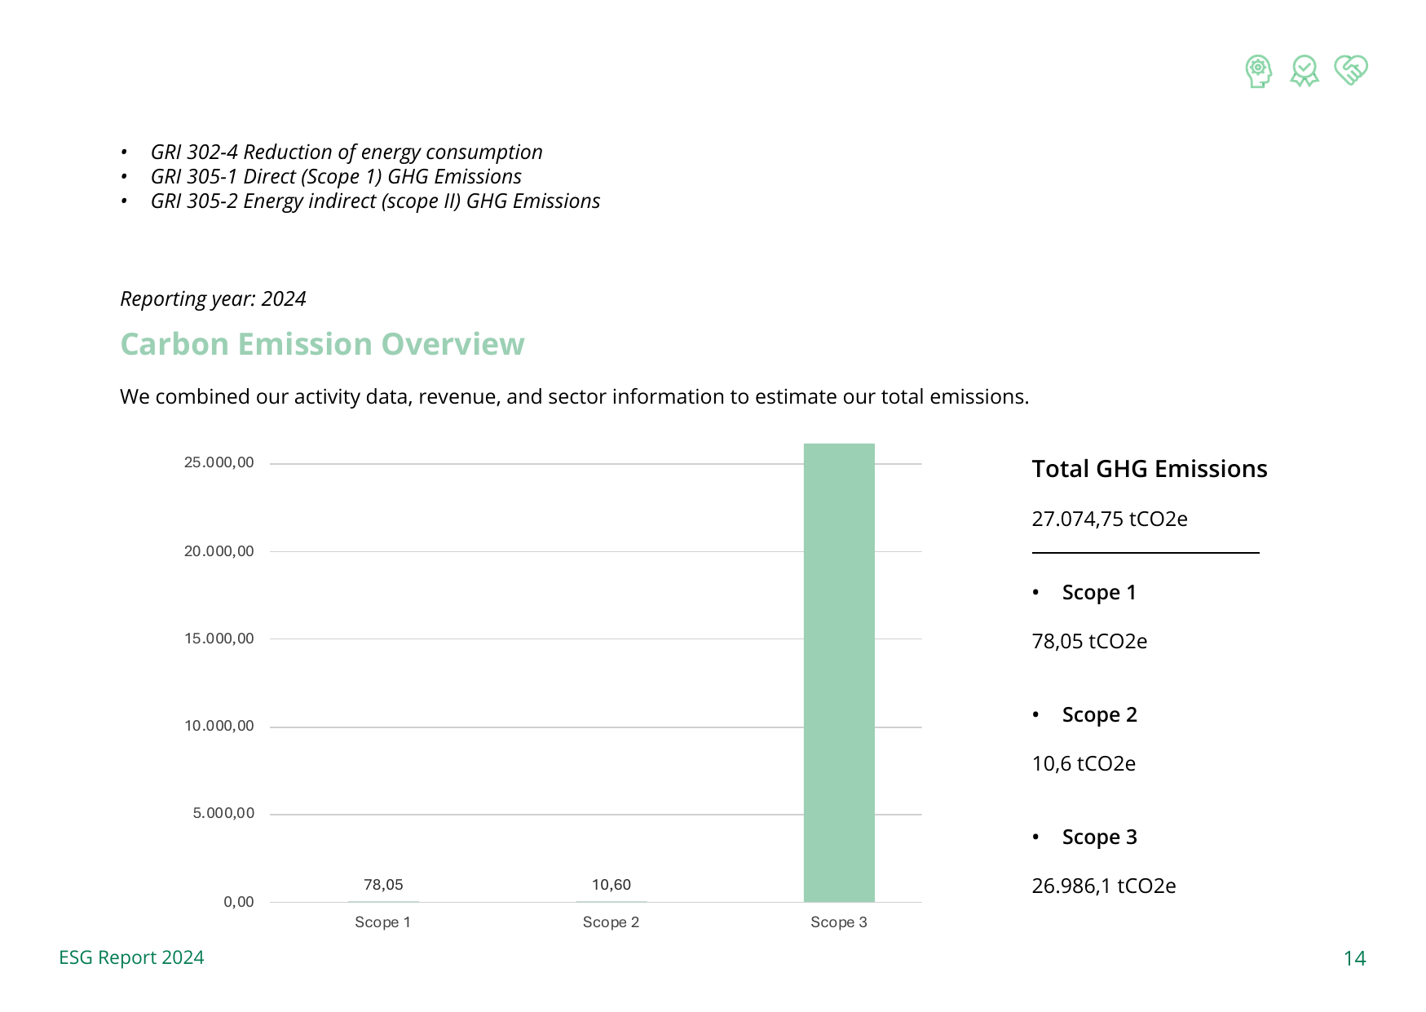Click the 25.000,00 y-axis label

tap(219, 462)
